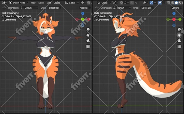Open left viewport Drag Select Box dropdown
Viewport: 184px width, 114px height.
(x=55, y=8)
